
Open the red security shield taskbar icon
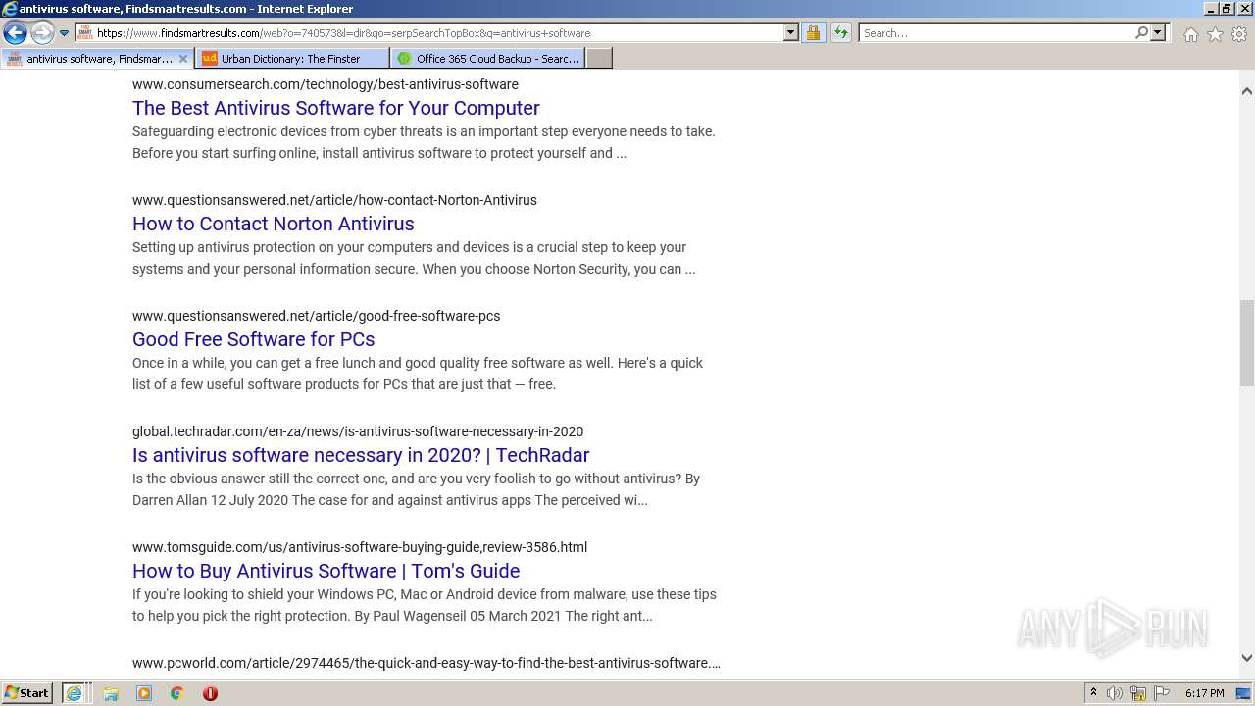coord(210,693)
